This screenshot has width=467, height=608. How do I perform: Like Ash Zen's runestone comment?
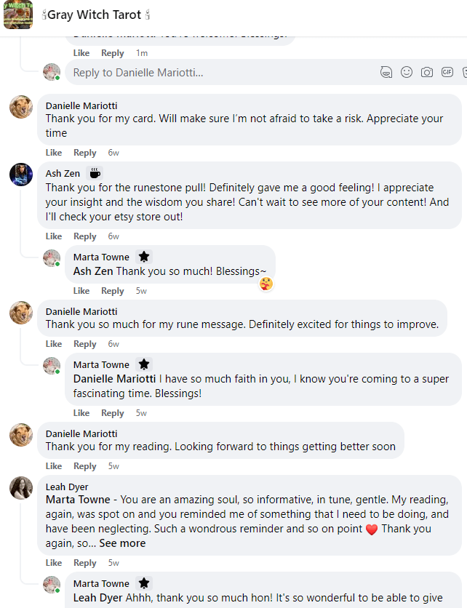coord(54,236)
